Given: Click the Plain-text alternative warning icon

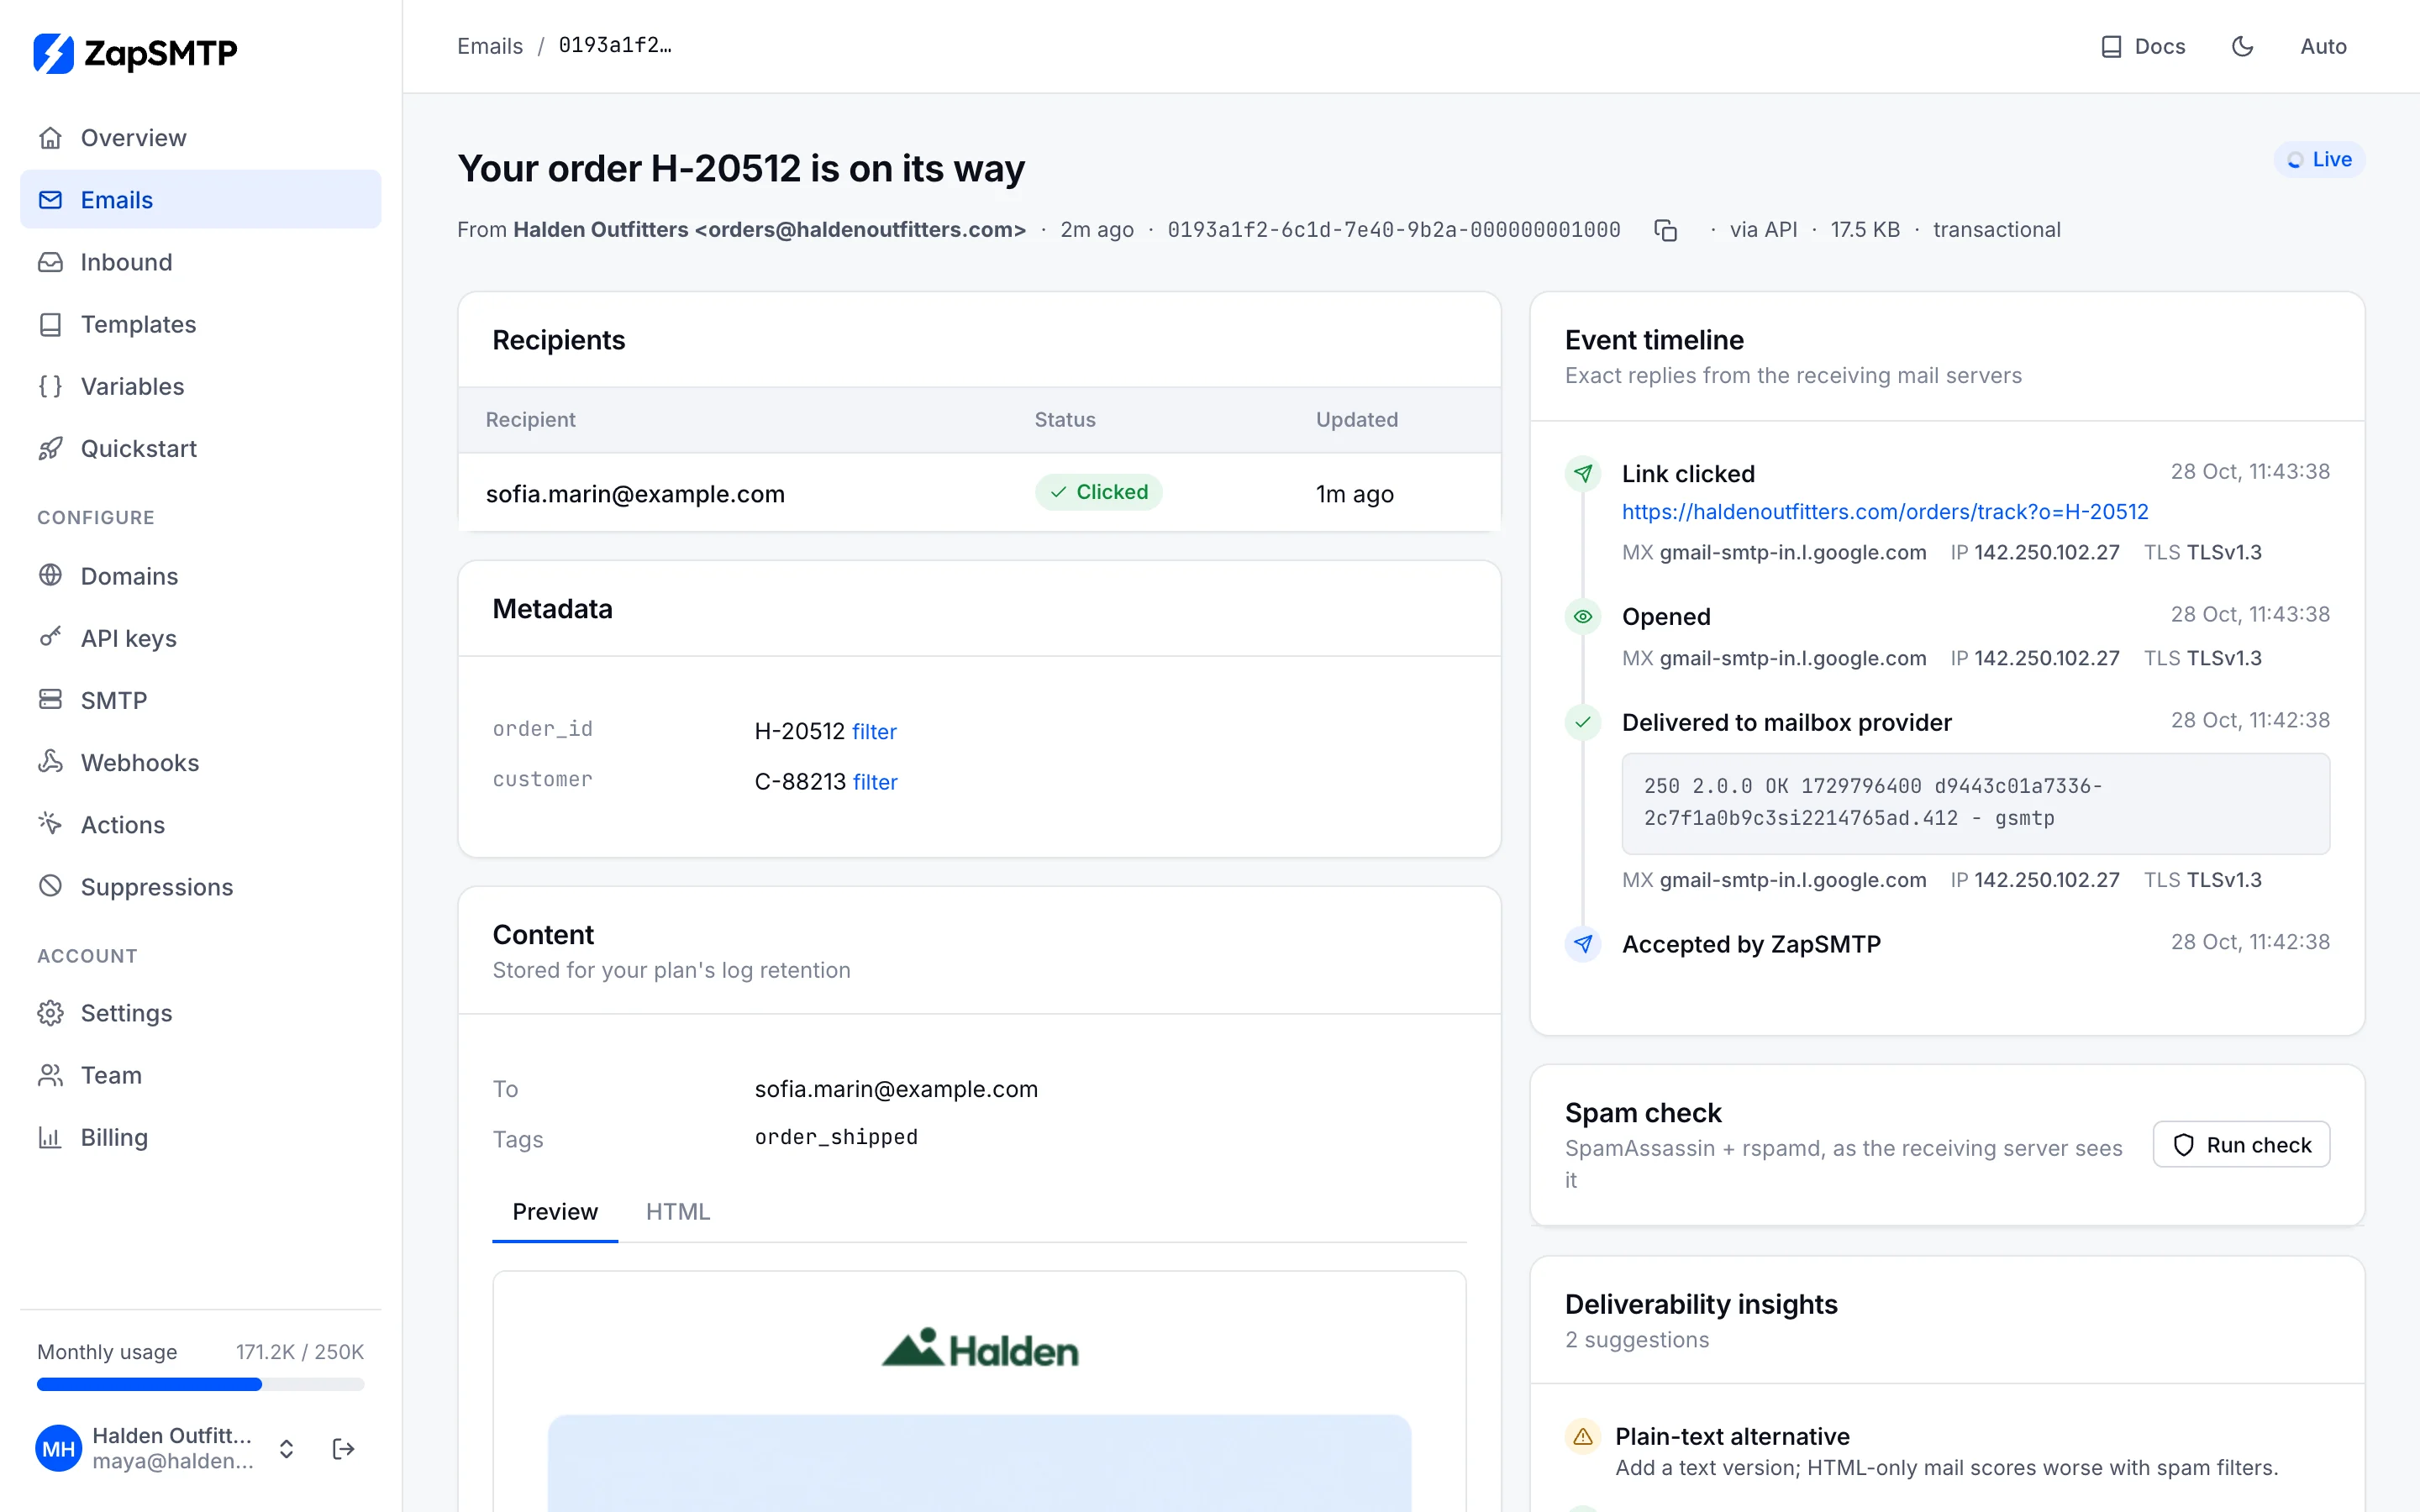Looking at the screenshot, I should coord(1583,1437).
